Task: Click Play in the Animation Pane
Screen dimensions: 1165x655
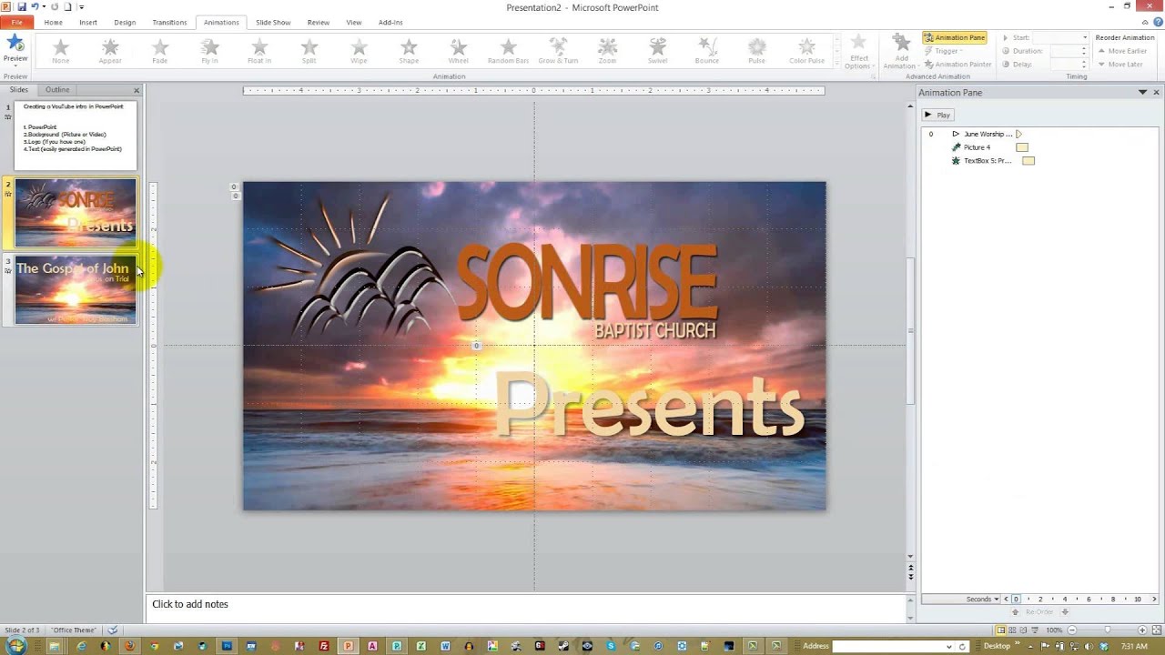Action: pyautogui.click(x=937, y=115)
